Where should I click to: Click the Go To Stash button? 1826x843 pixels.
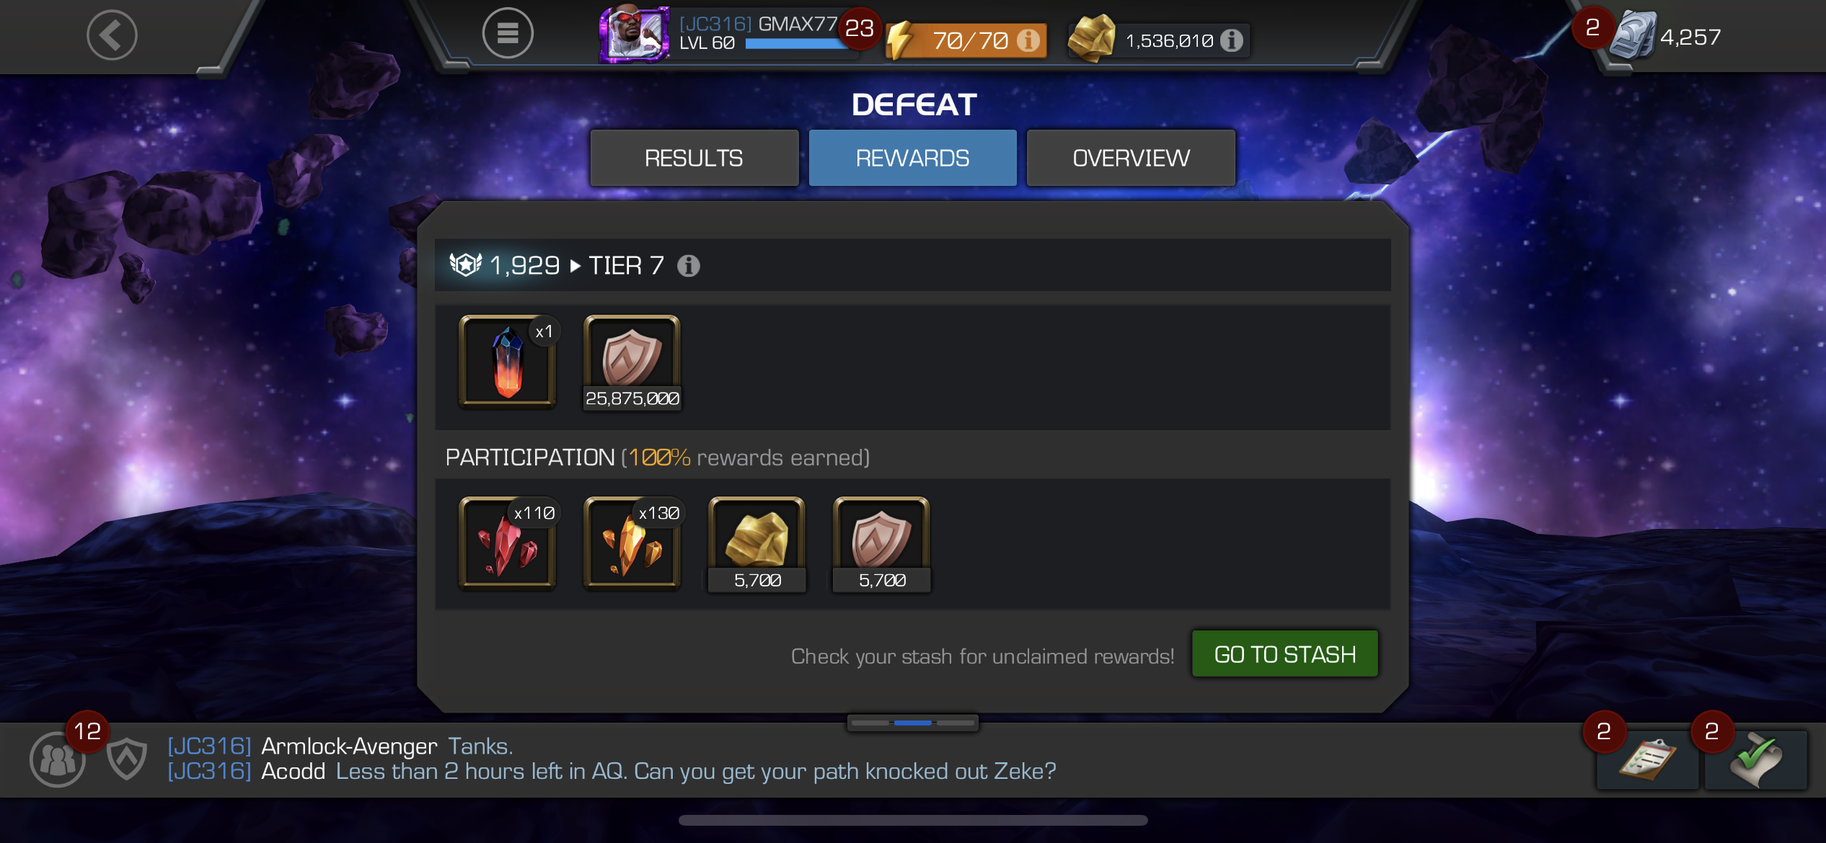[1284, 654]
